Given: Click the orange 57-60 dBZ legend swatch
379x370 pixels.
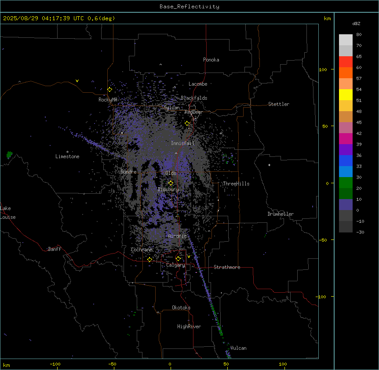Looking at the screenshot, I should [x=346, y=73].
